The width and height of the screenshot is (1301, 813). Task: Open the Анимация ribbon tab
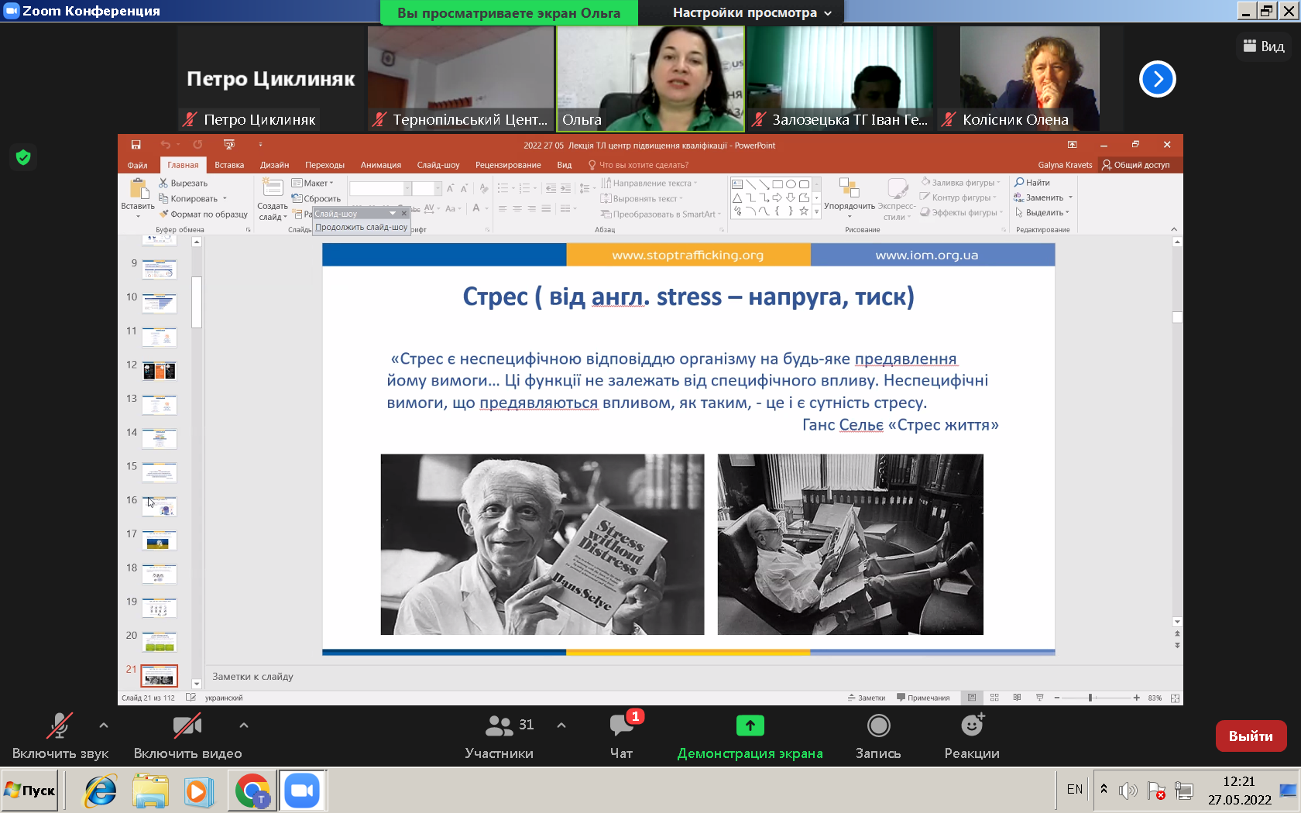pyautogui.click(x=381, y=165)
